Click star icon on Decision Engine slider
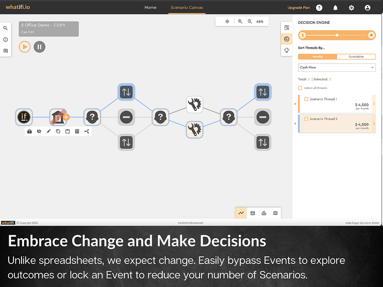The image size is (383, 287). [x=371, y=35]
